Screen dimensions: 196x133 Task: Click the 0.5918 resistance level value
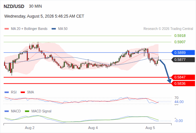(180, 36)
